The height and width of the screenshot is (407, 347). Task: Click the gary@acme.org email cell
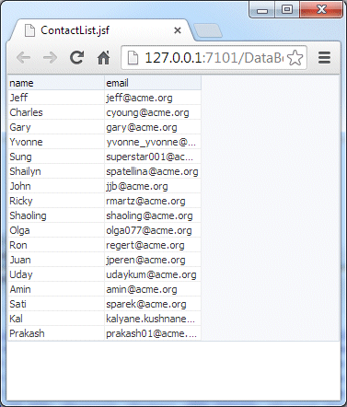153,127
